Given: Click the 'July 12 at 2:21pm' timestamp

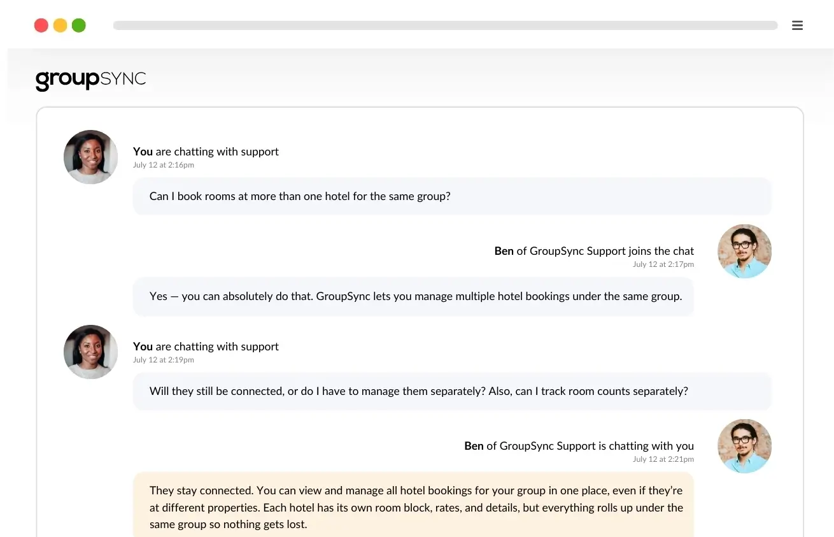Looking at the screenshot, I should point(663,459).
